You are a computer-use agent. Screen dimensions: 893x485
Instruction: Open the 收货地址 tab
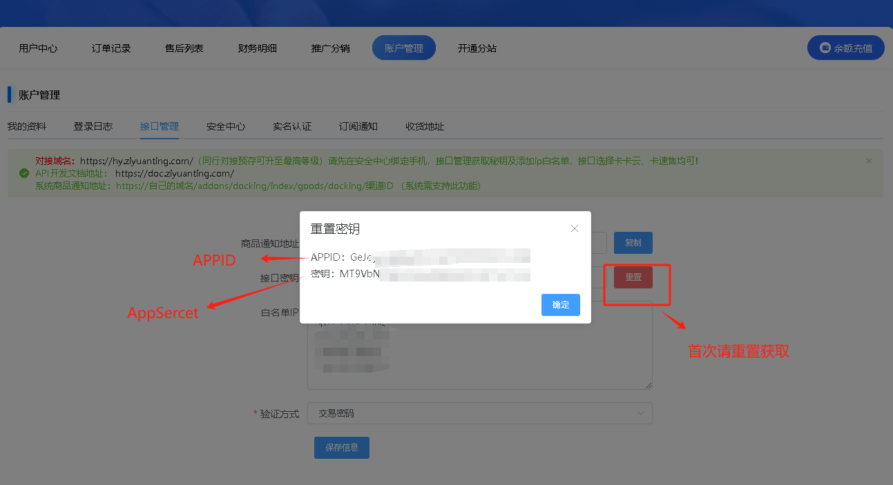point(425,126)
